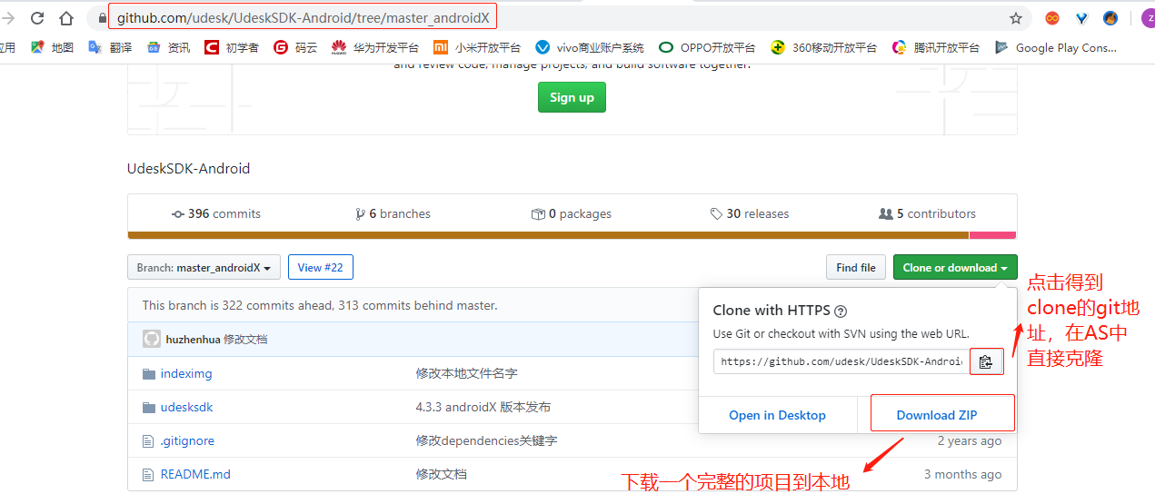This screenshot has height=504, width=1155.
Task: Copy clone URL with the clipboard icon
Action: [986, 361]
